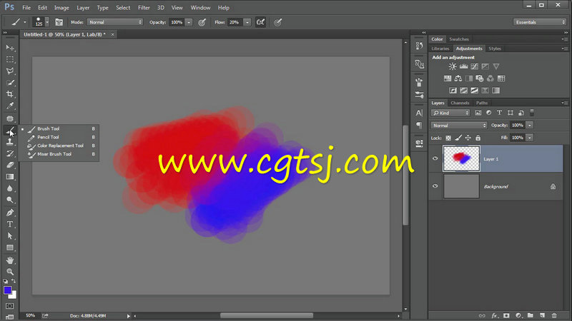572x321 pixels.
Task: Choose Mixer Brush Tool from flyout
Action: (x=59, y=154)
